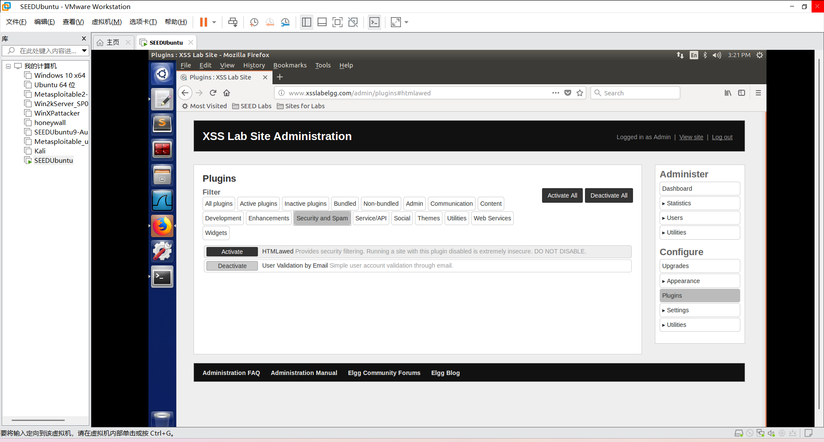The width and height of the screenshot is (824, 442).
Task: Open the Firefox Tools menu
Action: (323, 65)
